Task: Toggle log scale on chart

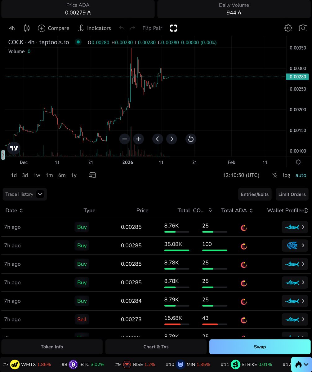Action: point(287,175)
